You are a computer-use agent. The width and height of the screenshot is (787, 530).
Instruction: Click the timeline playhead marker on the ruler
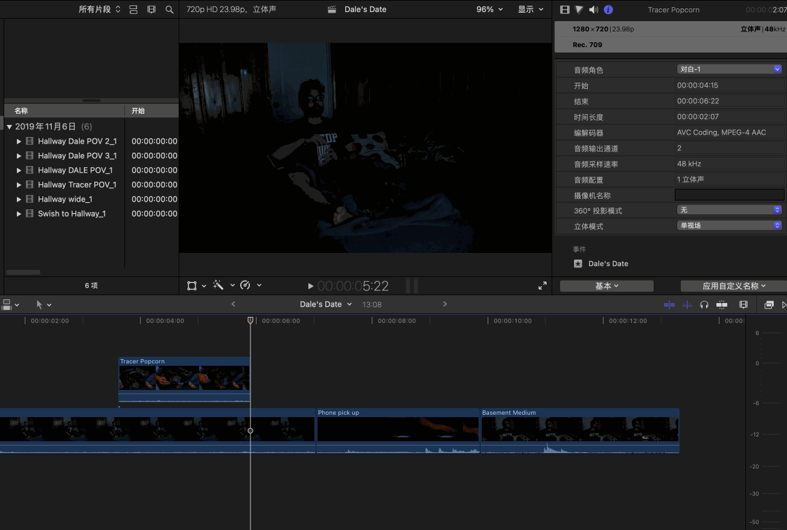coord(250,321)
